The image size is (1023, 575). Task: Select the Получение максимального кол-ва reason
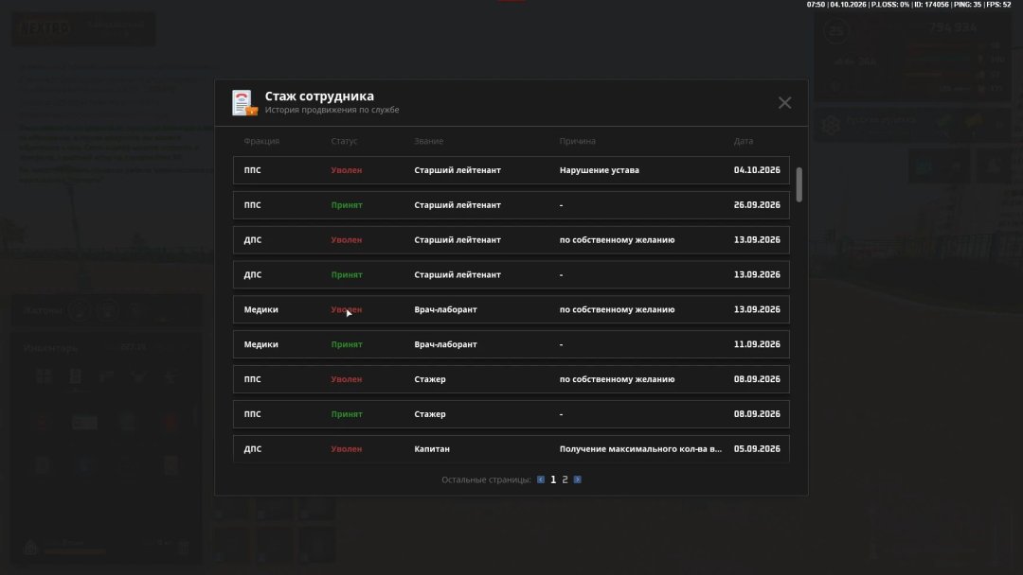(x=640, y=449)
